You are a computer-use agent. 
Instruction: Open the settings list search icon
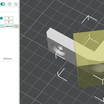pyautogui.click(x=10, y=4)
